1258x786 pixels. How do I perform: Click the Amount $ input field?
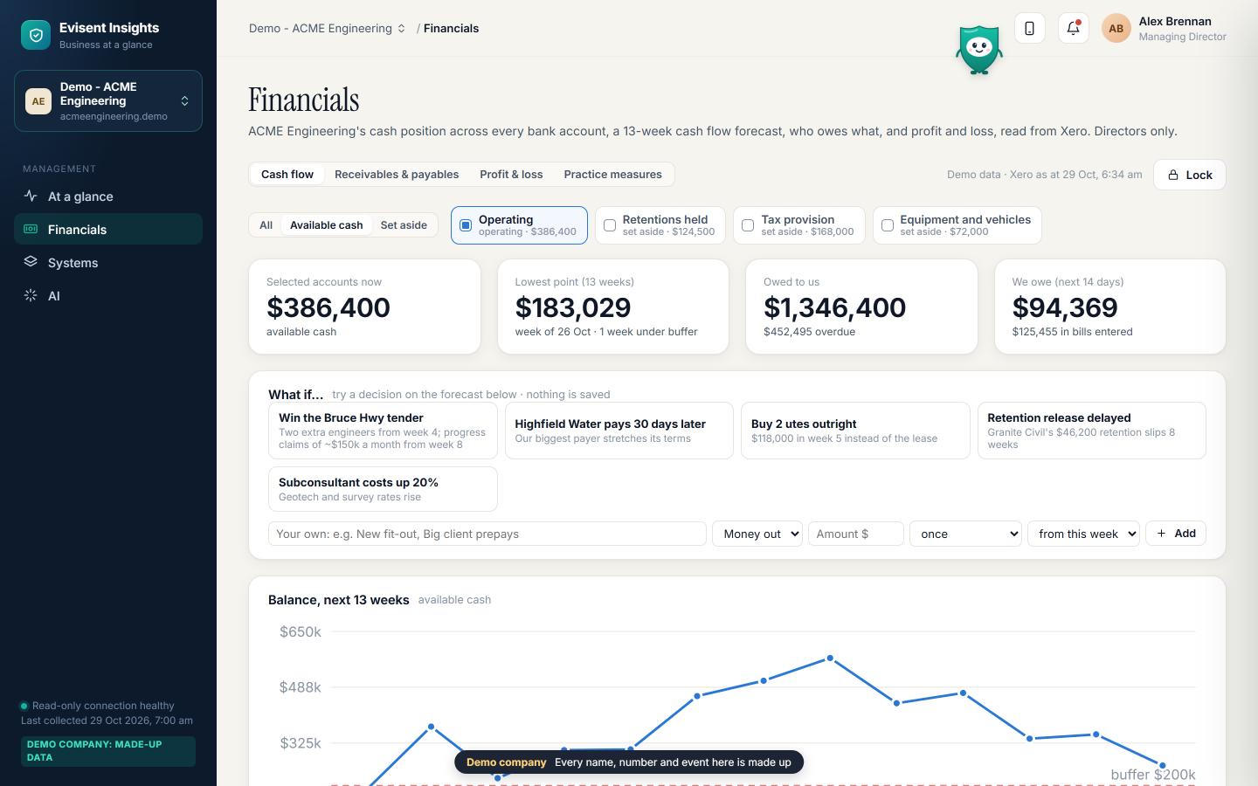click(x=856, y=534)
